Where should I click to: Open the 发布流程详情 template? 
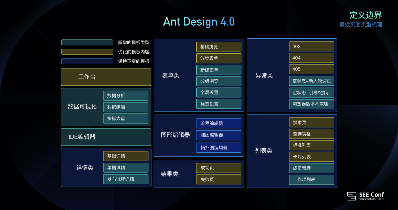pos(126,179)
